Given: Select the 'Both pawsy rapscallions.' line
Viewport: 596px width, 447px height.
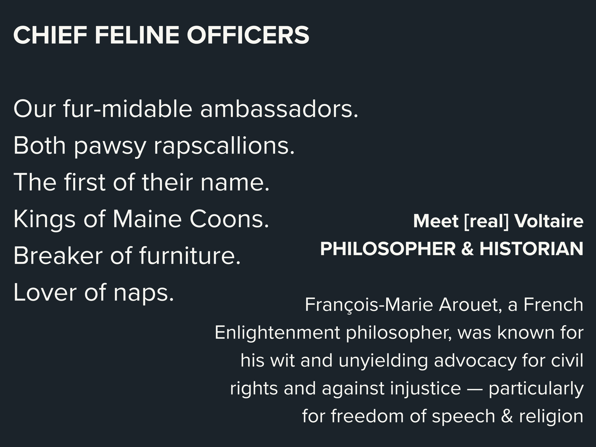Looking at the screenshot, I should coord(154,145).
